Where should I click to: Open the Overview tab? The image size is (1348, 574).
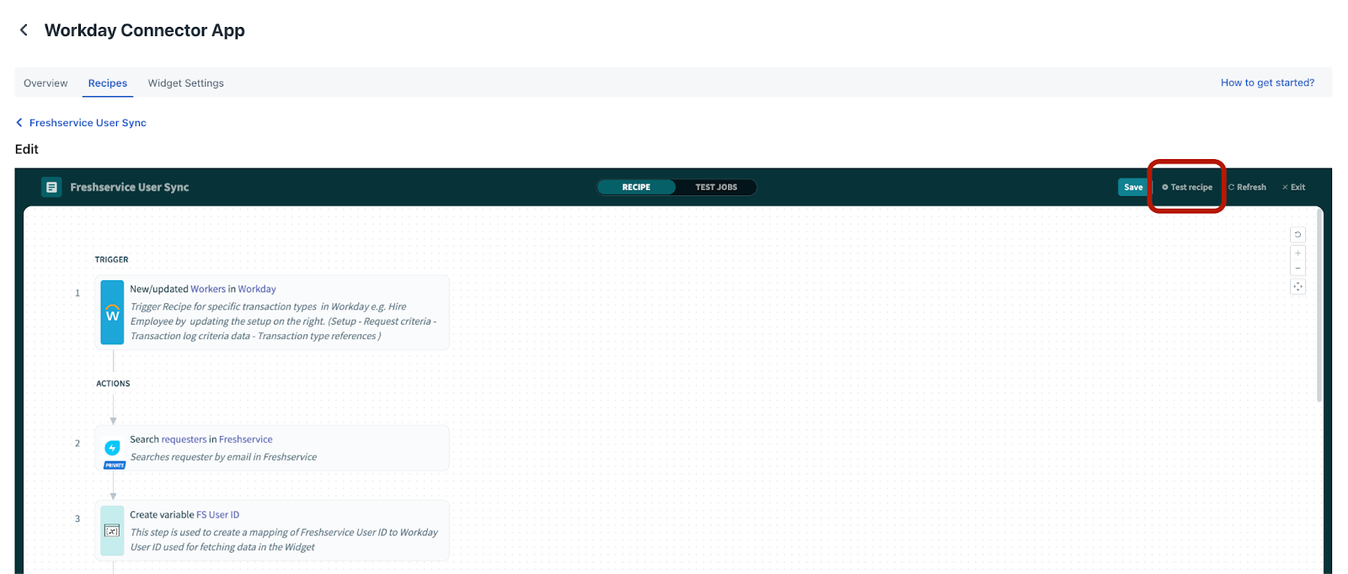[x=45, y=83]
